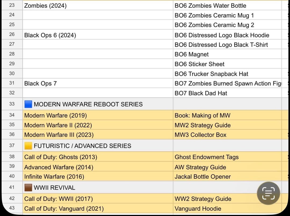
Task: Select the Modern Warfare III (2023) cell
Action: click(98, 134)
